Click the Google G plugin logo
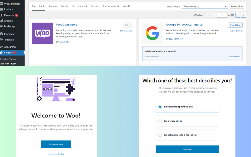The image size is (251, 157). pyautogui.click(x=152, y=33)
